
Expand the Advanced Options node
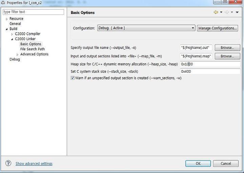(17, 55)
